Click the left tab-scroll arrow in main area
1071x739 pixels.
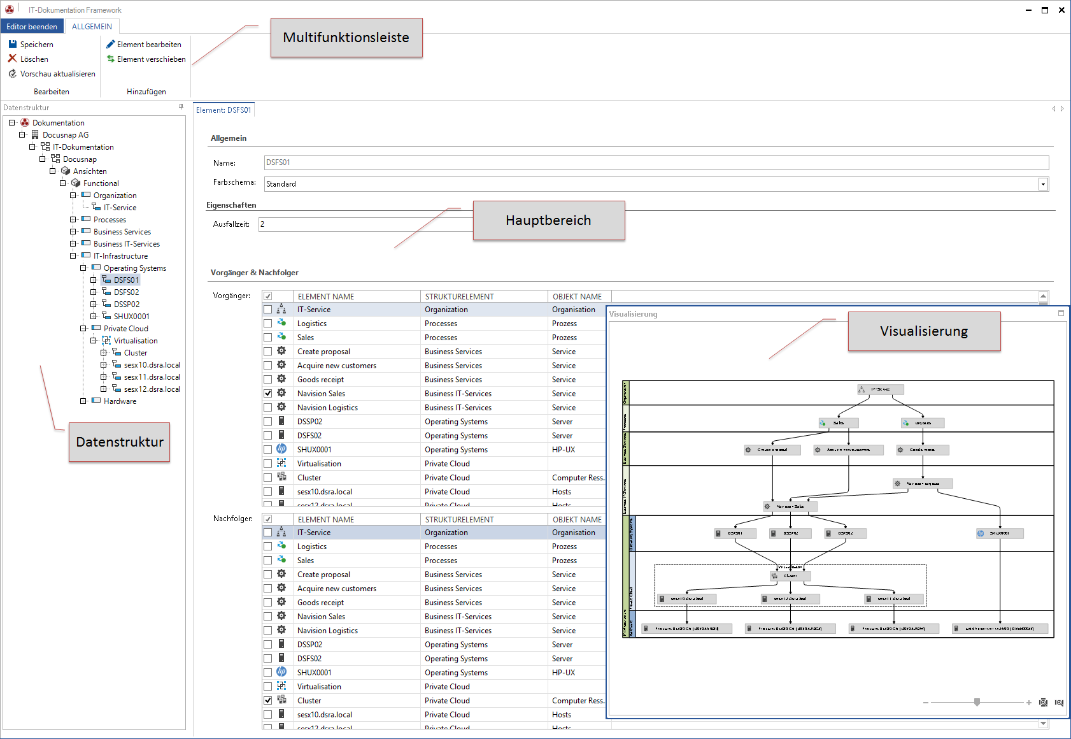coord(1053,109)
